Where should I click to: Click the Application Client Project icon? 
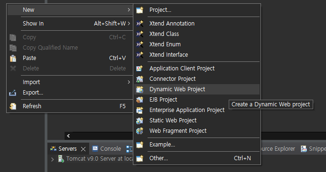click(140, 69)
